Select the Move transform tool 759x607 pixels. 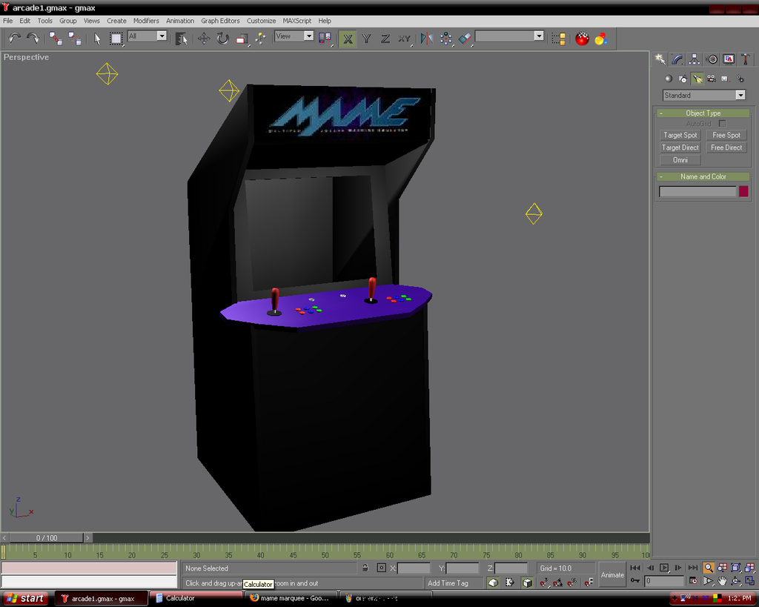pos(204,39)
